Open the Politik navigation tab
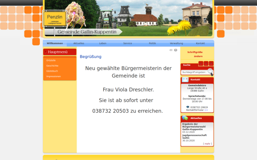This screenshot has width=257, height=160. [152, 43]
